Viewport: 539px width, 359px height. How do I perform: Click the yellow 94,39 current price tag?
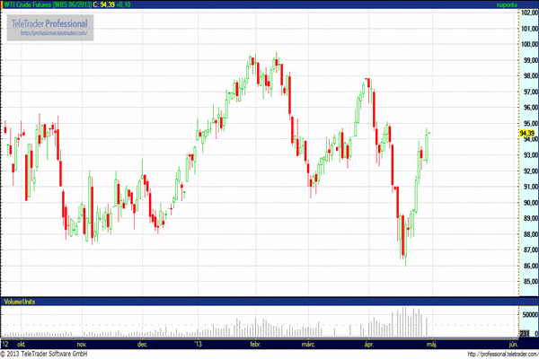coord(526,134)
